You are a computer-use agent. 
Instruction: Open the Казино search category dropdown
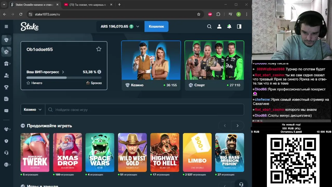(x=33, y=110)
